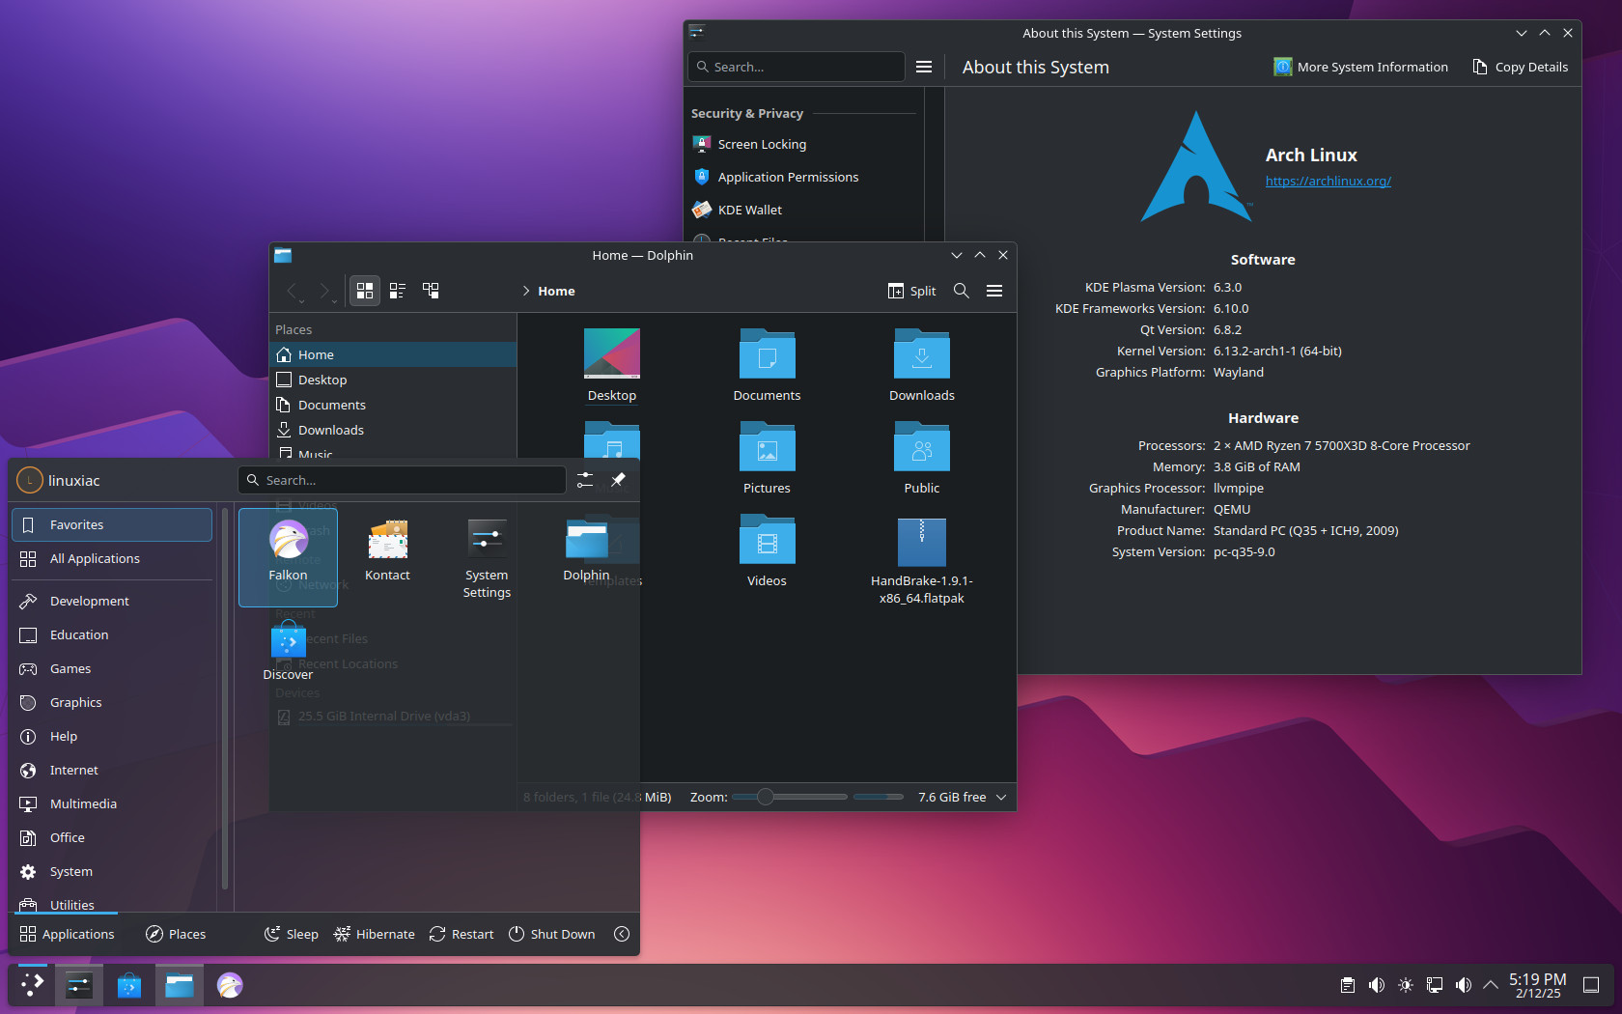Screen dimensions: 1622x1014
Task: Open KDE Wallet settings
Action: (803, 210)
